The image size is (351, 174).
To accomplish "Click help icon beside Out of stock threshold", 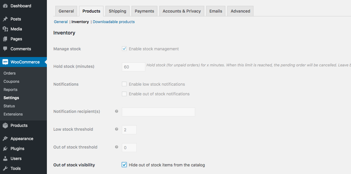I will pos(116,147).
